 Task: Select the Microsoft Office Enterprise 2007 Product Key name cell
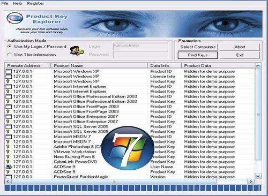[x=86, y=122]
